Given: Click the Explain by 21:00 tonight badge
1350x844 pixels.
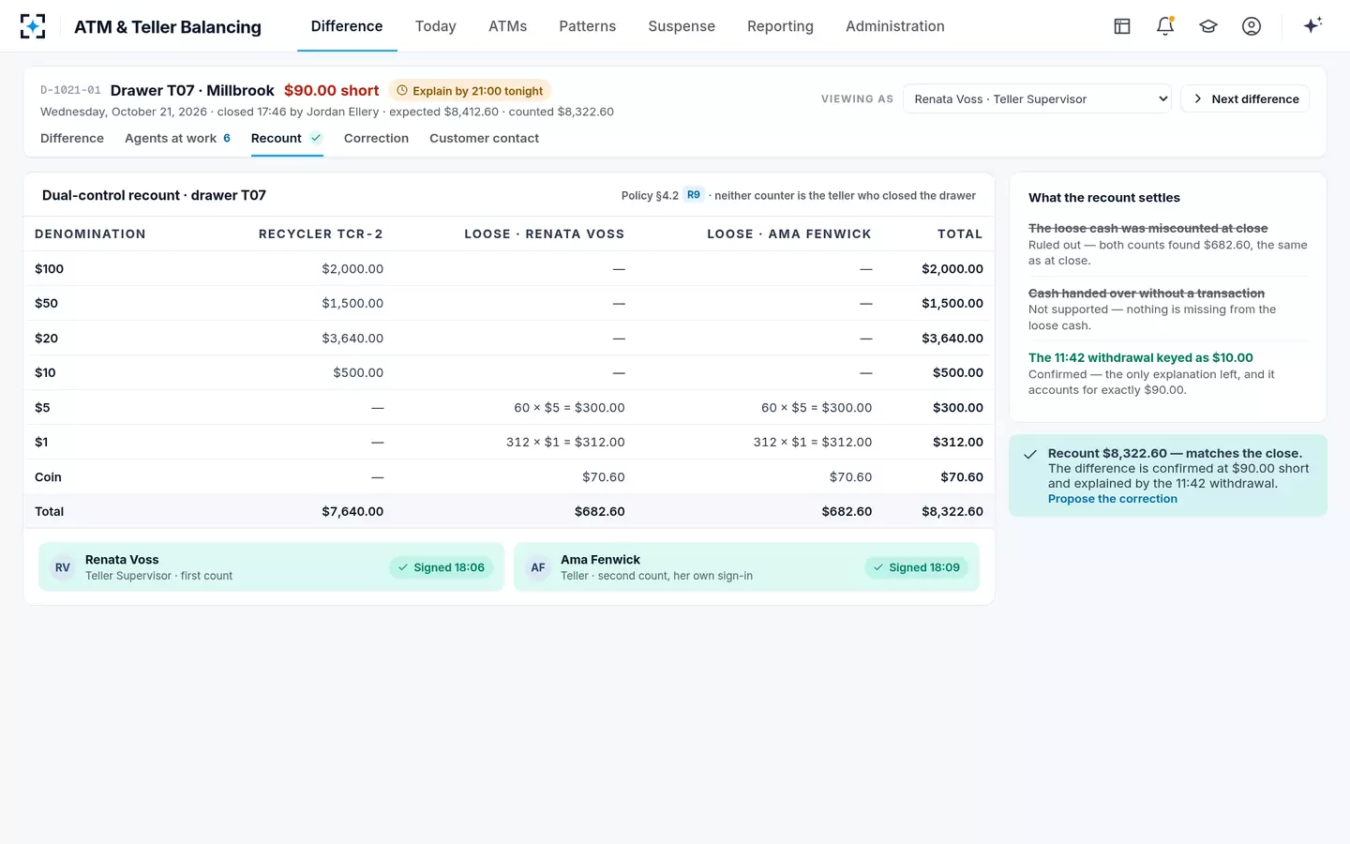Looking at the screenshot, I should (x=470, y=91).
